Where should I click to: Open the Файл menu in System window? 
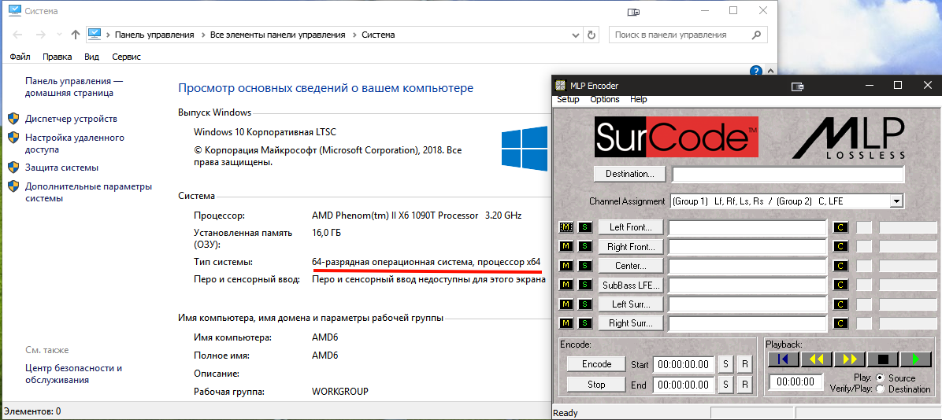pos(20,57)
